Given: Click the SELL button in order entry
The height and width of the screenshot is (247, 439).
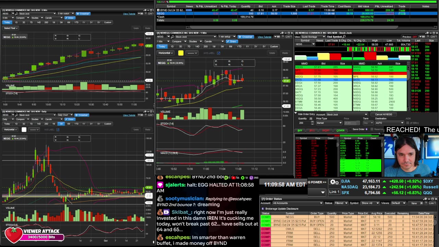Looking at the screenshot, I should 312,130.
